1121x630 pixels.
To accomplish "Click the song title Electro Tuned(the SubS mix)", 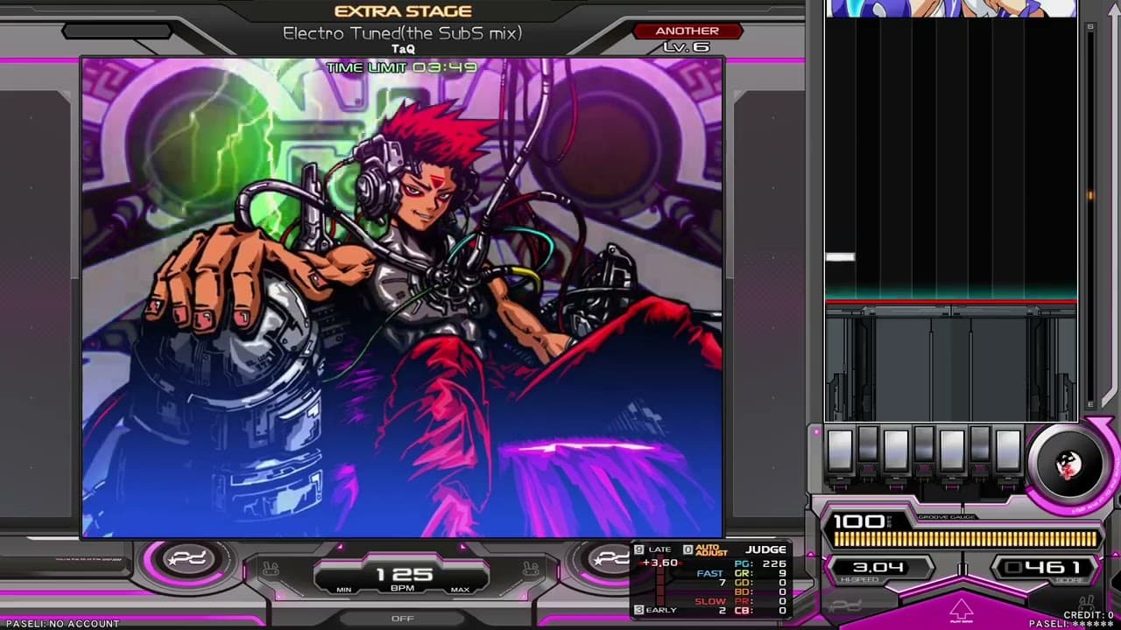I will click(402, 33).
